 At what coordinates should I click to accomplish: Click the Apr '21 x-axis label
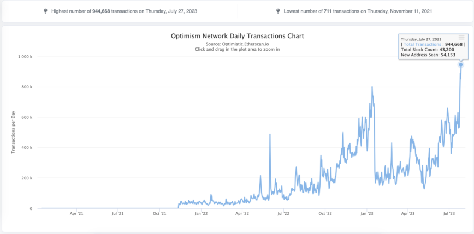pos(76,213)
